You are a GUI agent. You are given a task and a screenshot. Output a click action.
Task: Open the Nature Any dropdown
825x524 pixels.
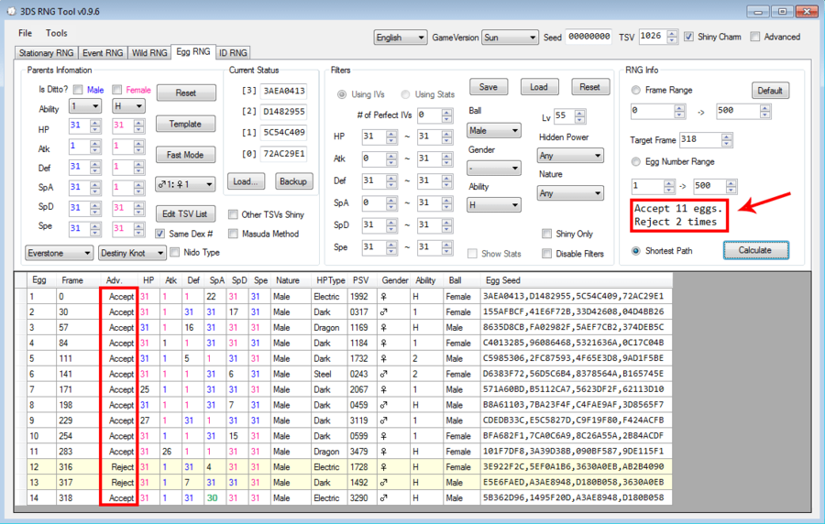click(x=570, y=193)
